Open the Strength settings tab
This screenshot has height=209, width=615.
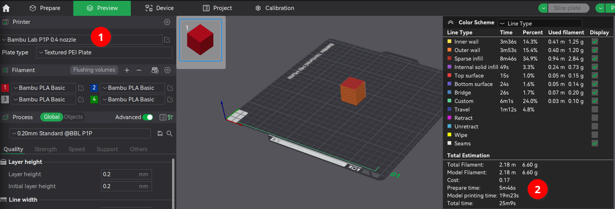[46, 149]
